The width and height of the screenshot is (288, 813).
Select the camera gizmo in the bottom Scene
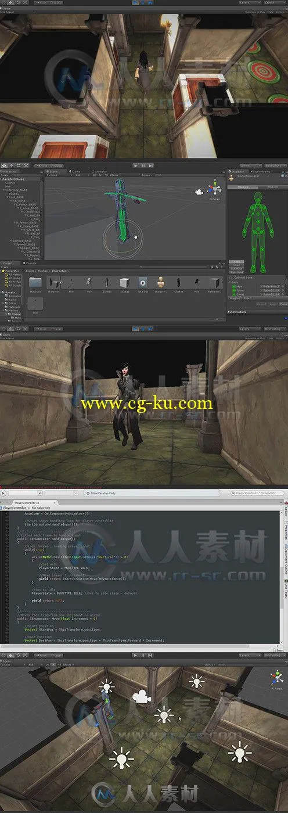pyautogui.click(x=141, y=696)
